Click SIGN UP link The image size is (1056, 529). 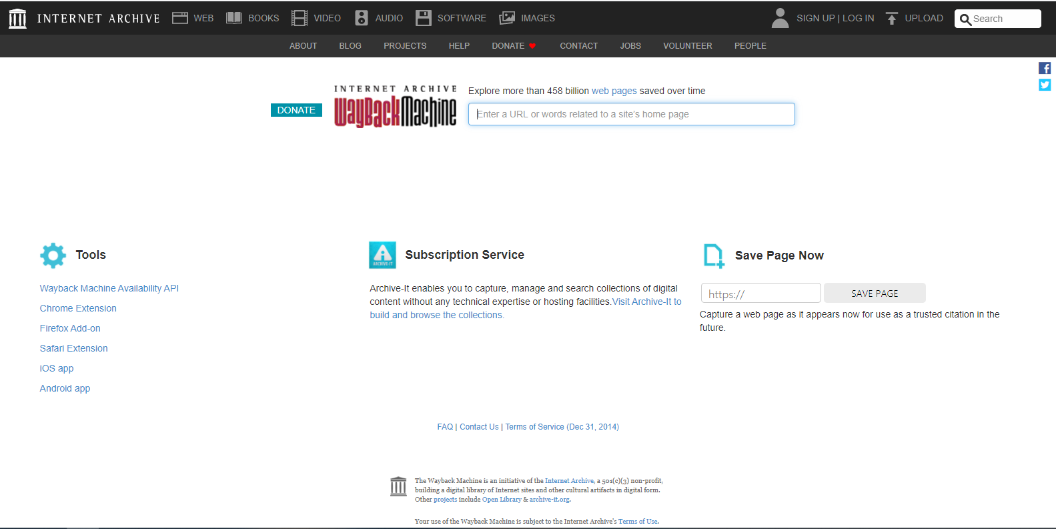tap(816, 18)
